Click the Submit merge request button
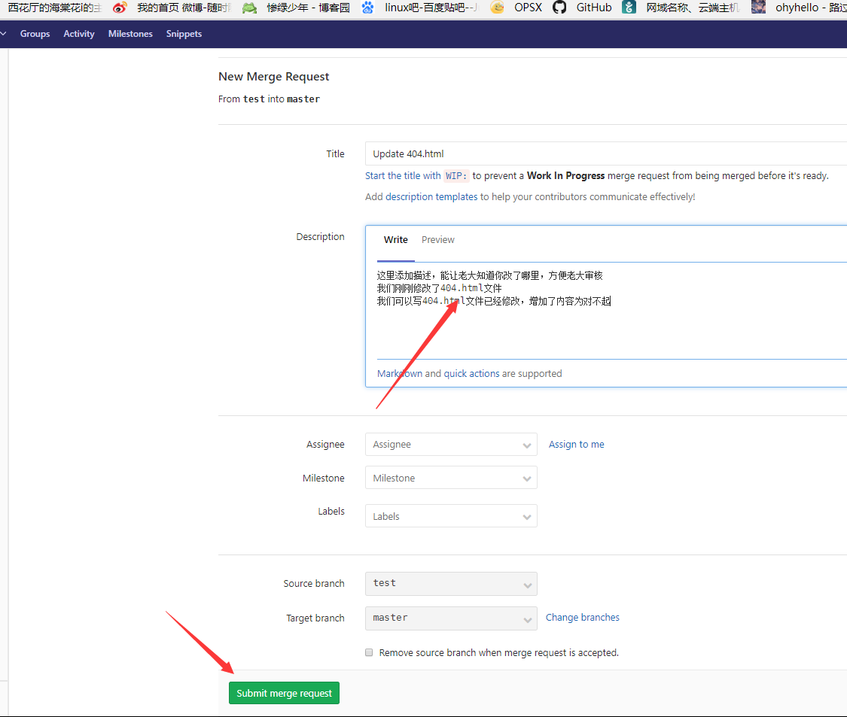The height and width of the screenshot is (717, 847). [284, 693]
